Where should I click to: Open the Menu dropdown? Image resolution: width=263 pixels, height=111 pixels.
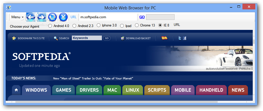[x=17, y=17]
